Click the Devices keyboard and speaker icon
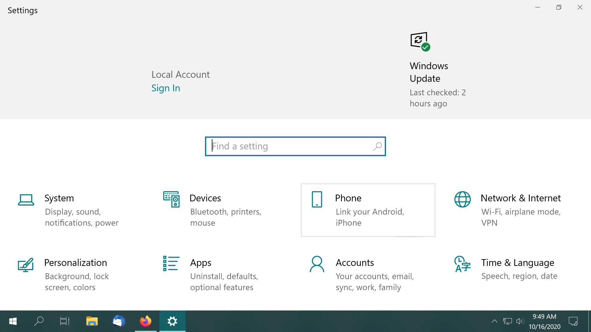Image resolution: width=591 pixels, height=332 pixels. pos(171,199)
